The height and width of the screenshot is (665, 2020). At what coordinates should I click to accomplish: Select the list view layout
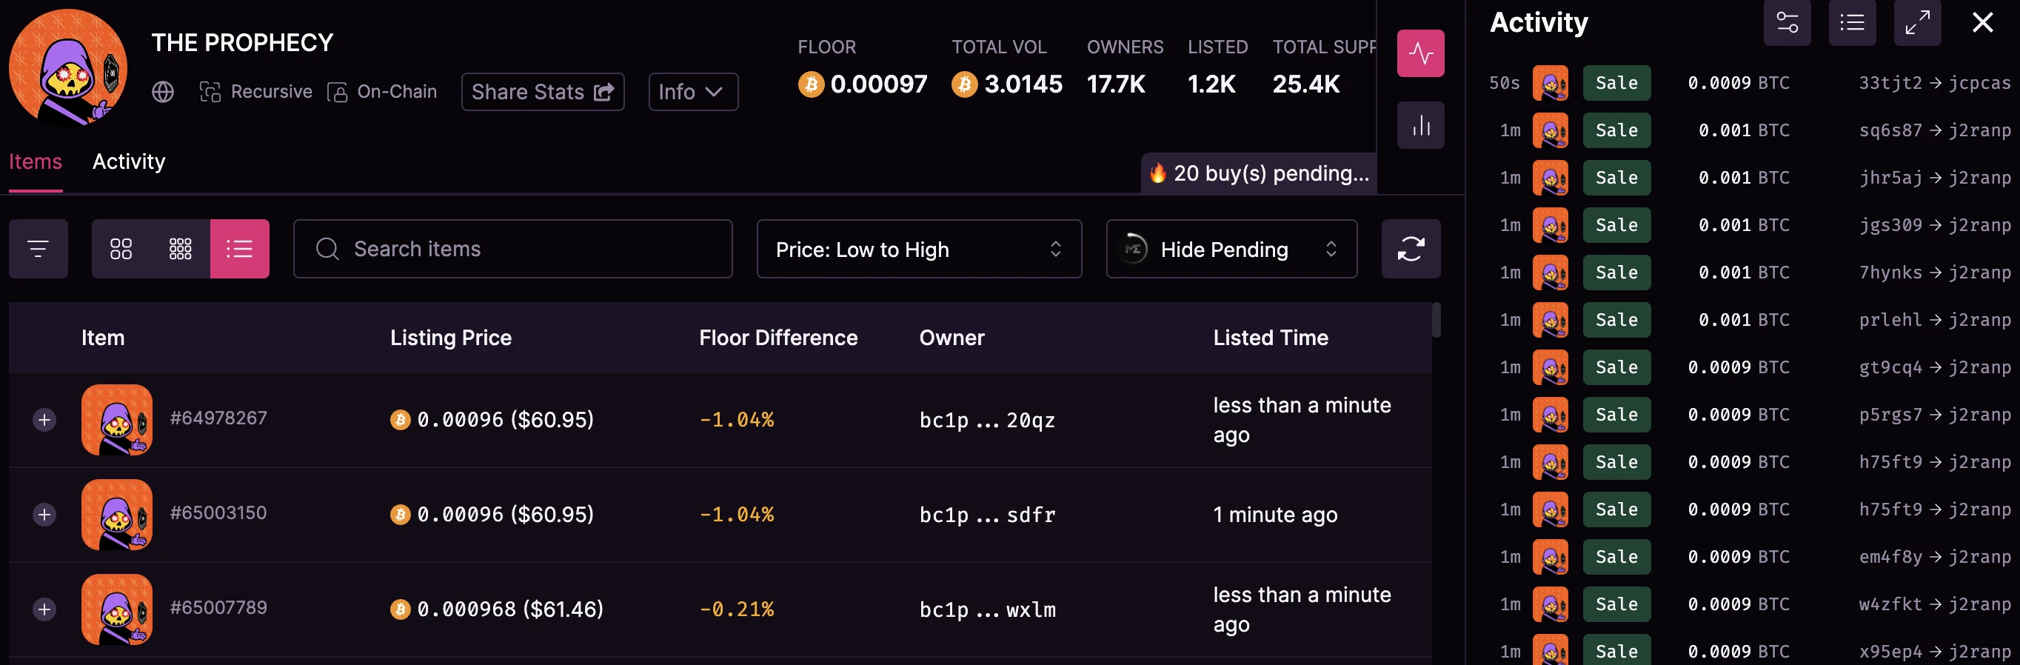point(239,250)
